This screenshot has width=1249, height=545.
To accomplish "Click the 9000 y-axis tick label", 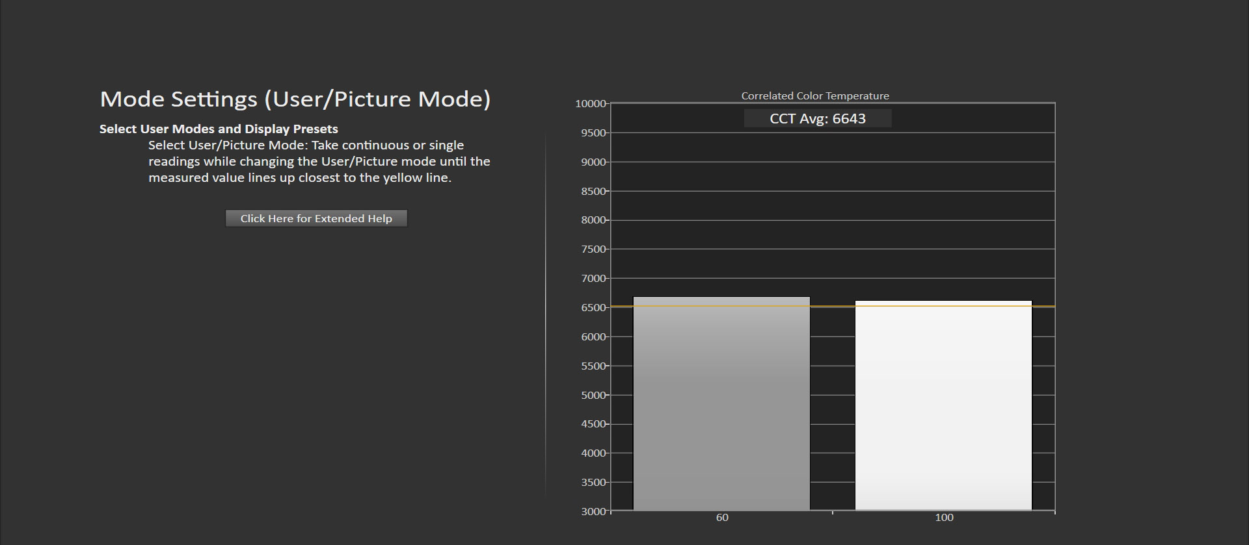I will [x=593, y=162].
